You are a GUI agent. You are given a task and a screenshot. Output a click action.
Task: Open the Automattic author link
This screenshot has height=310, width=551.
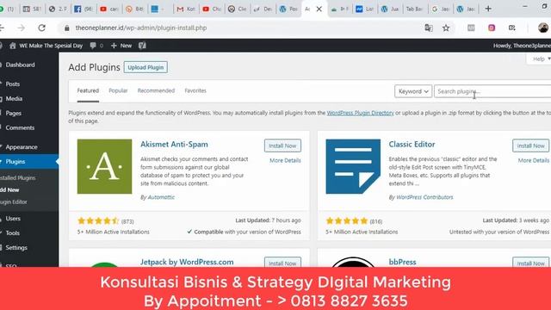(x=161, y=197)
